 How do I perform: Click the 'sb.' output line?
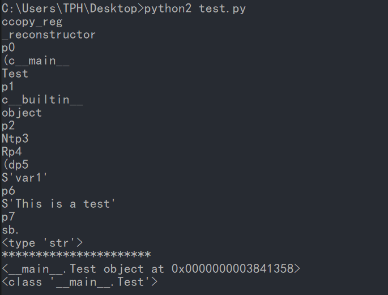pos(11,229)
